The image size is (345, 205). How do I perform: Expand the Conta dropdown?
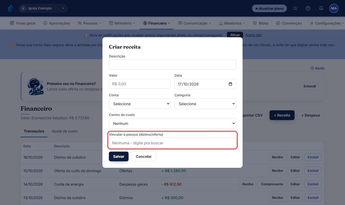(x=140, y=104)
